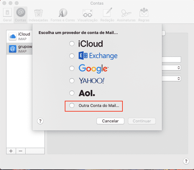Click the zoom window button
This screenshot has width=194, height=170.
[x=17, y=3]
